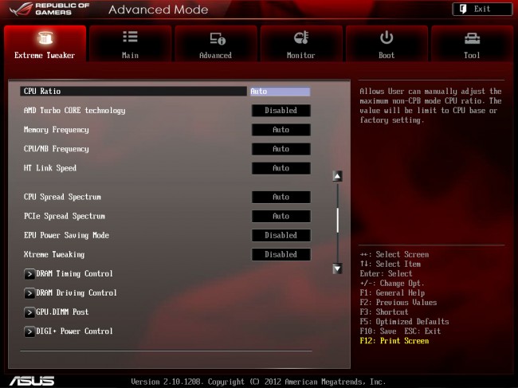Click the AMD Turbo CORE technology label
Viewport: 518px width, 388px height.
[75, 111]
